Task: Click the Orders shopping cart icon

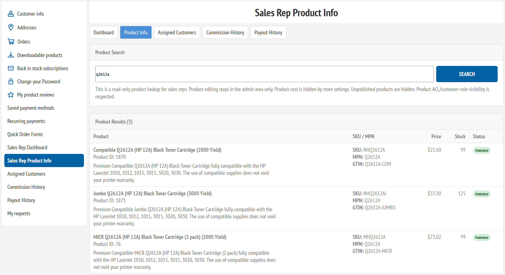Action: pos(11,41)
